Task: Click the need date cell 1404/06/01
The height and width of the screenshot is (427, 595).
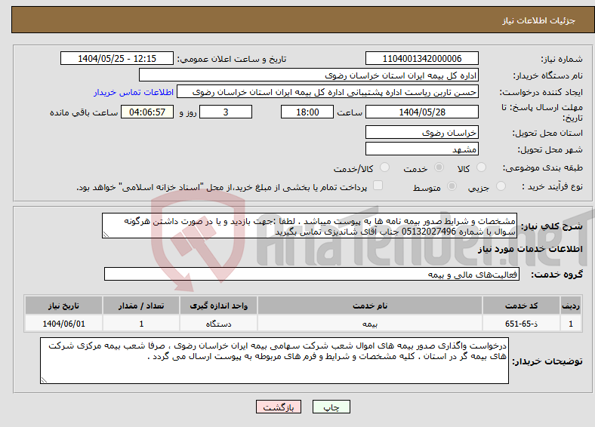Action: pos(63,324)
